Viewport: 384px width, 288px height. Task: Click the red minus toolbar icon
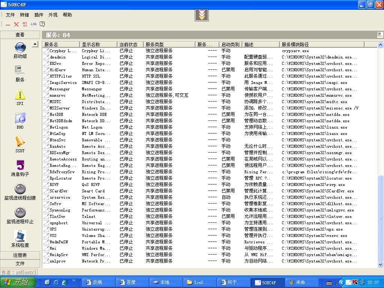[x=8, y=24]
